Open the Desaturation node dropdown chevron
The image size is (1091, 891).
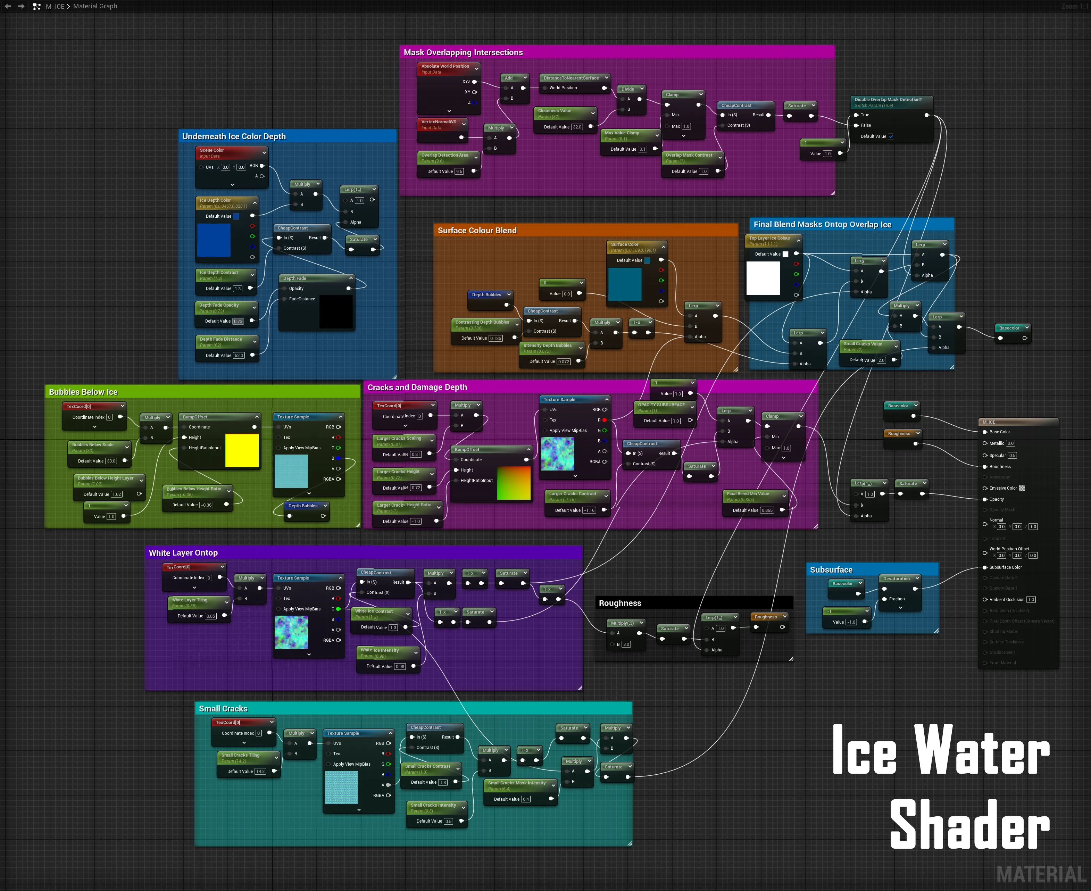pyautogui.click(x=917, y=578)
